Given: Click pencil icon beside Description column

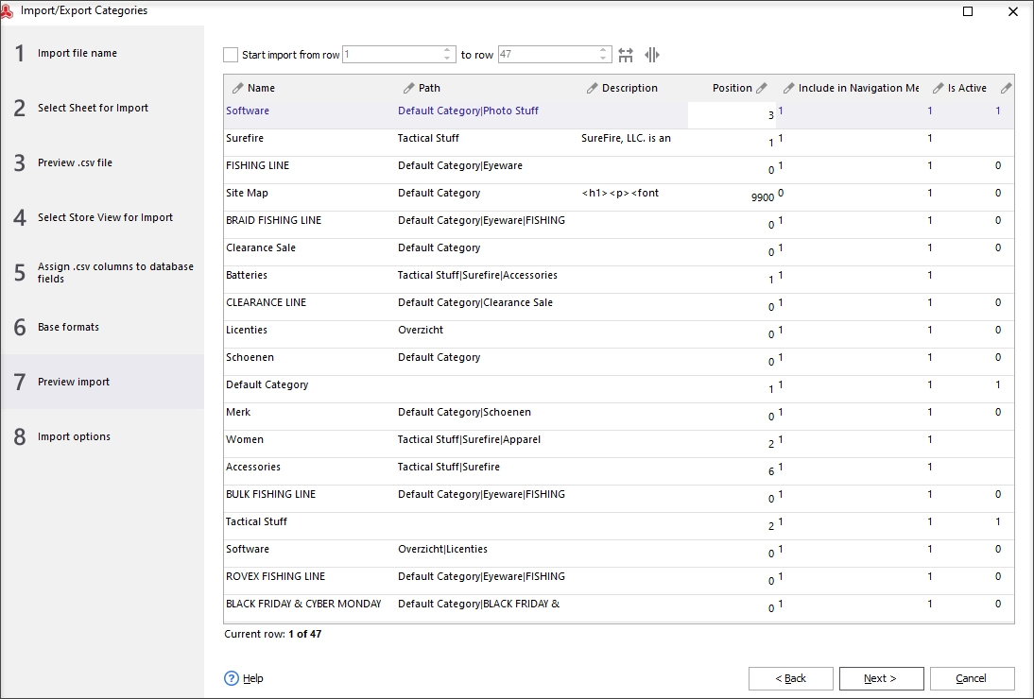Looking at the screenshot, I should [593, 88].
